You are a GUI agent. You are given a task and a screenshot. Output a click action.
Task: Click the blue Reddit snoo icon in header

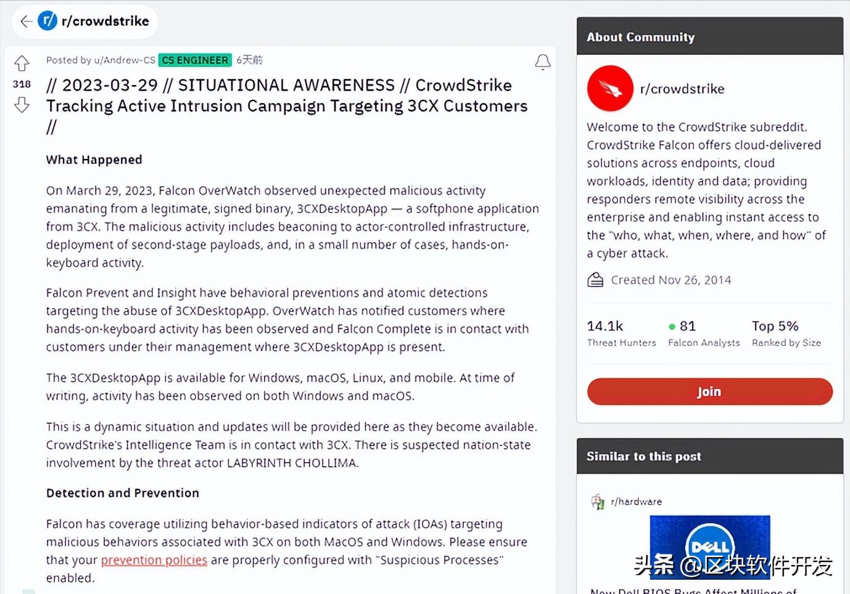coord(48,21)
